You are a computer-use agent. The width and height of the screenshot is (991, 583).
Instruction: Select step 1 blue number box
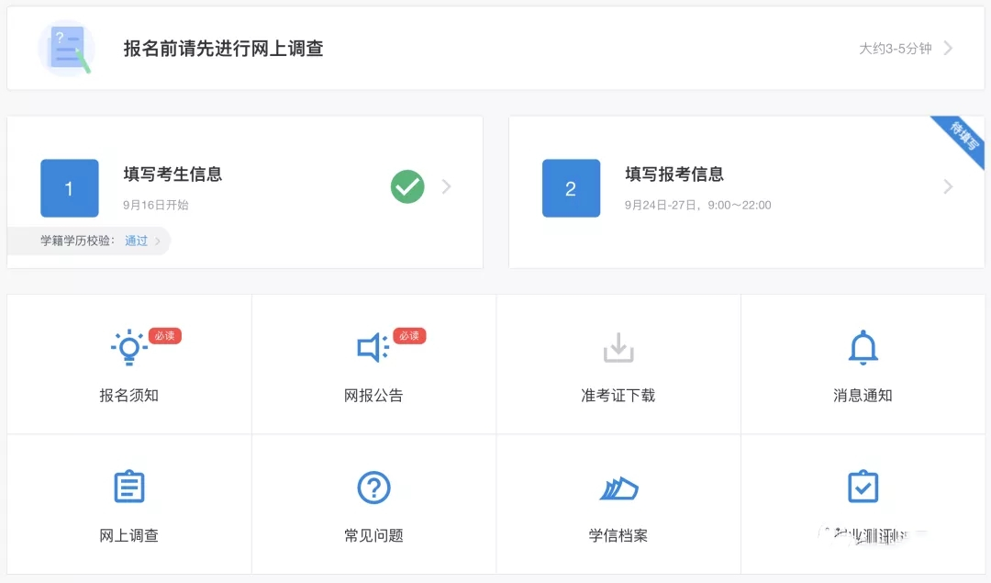tap(70, 188)
